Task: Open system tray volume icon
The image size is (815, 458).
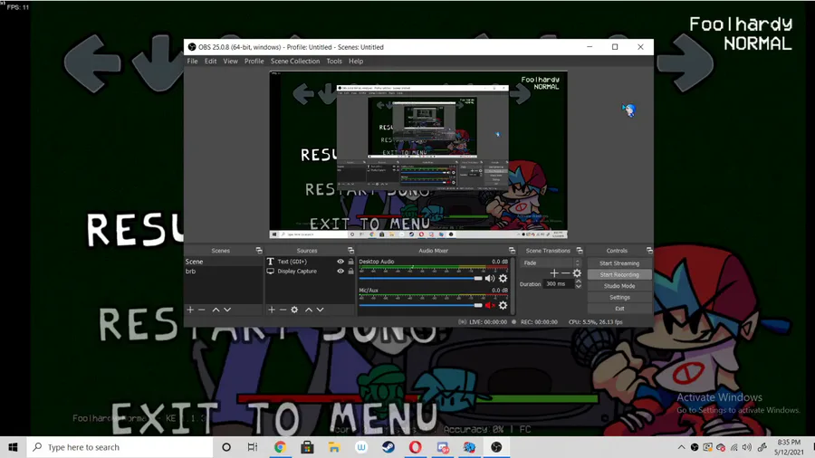Action: (x=747, y=447)
